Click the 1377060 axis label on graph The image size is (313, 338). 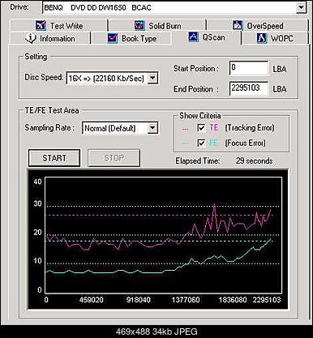click(x=186, y=300)
